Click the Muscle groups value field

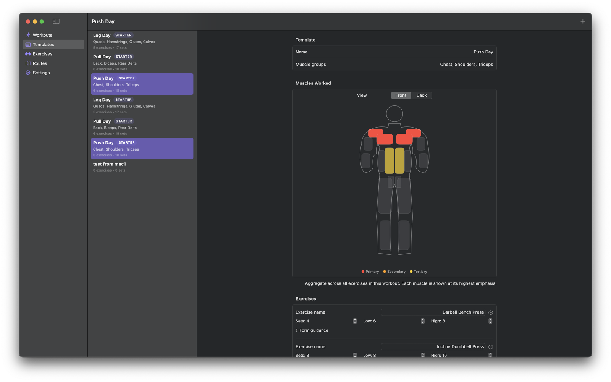[x=466, y=65]
